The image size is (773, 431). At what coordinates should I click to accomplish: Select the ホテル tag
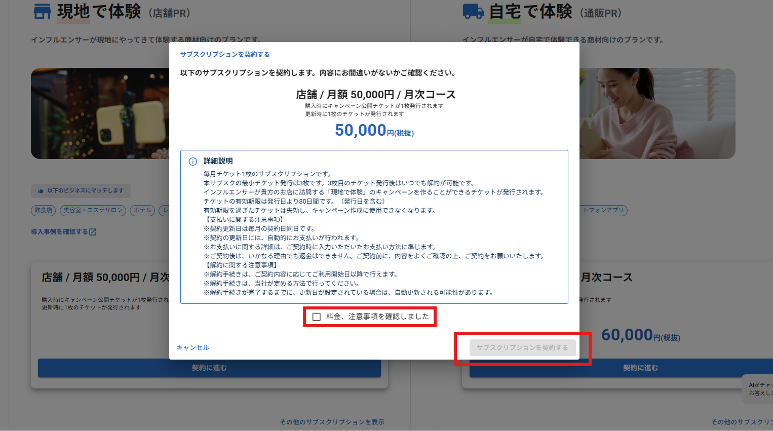tap(142, 210)
